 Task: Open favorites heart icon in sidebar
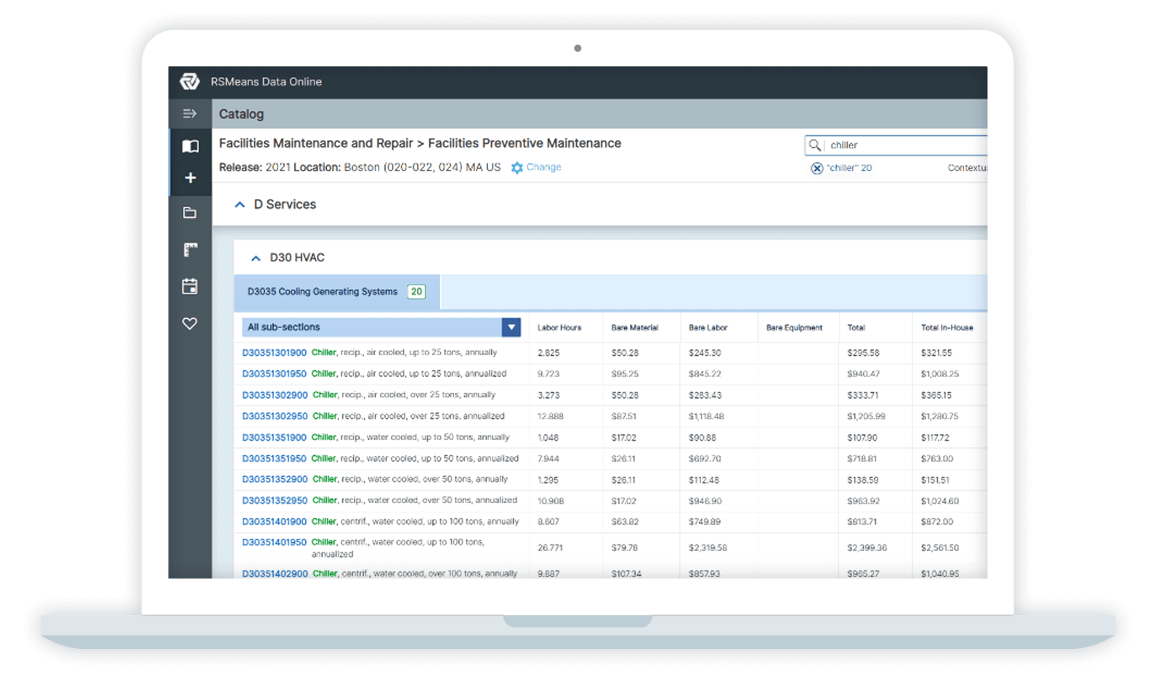pyautogui.click(x=190, y=323)
